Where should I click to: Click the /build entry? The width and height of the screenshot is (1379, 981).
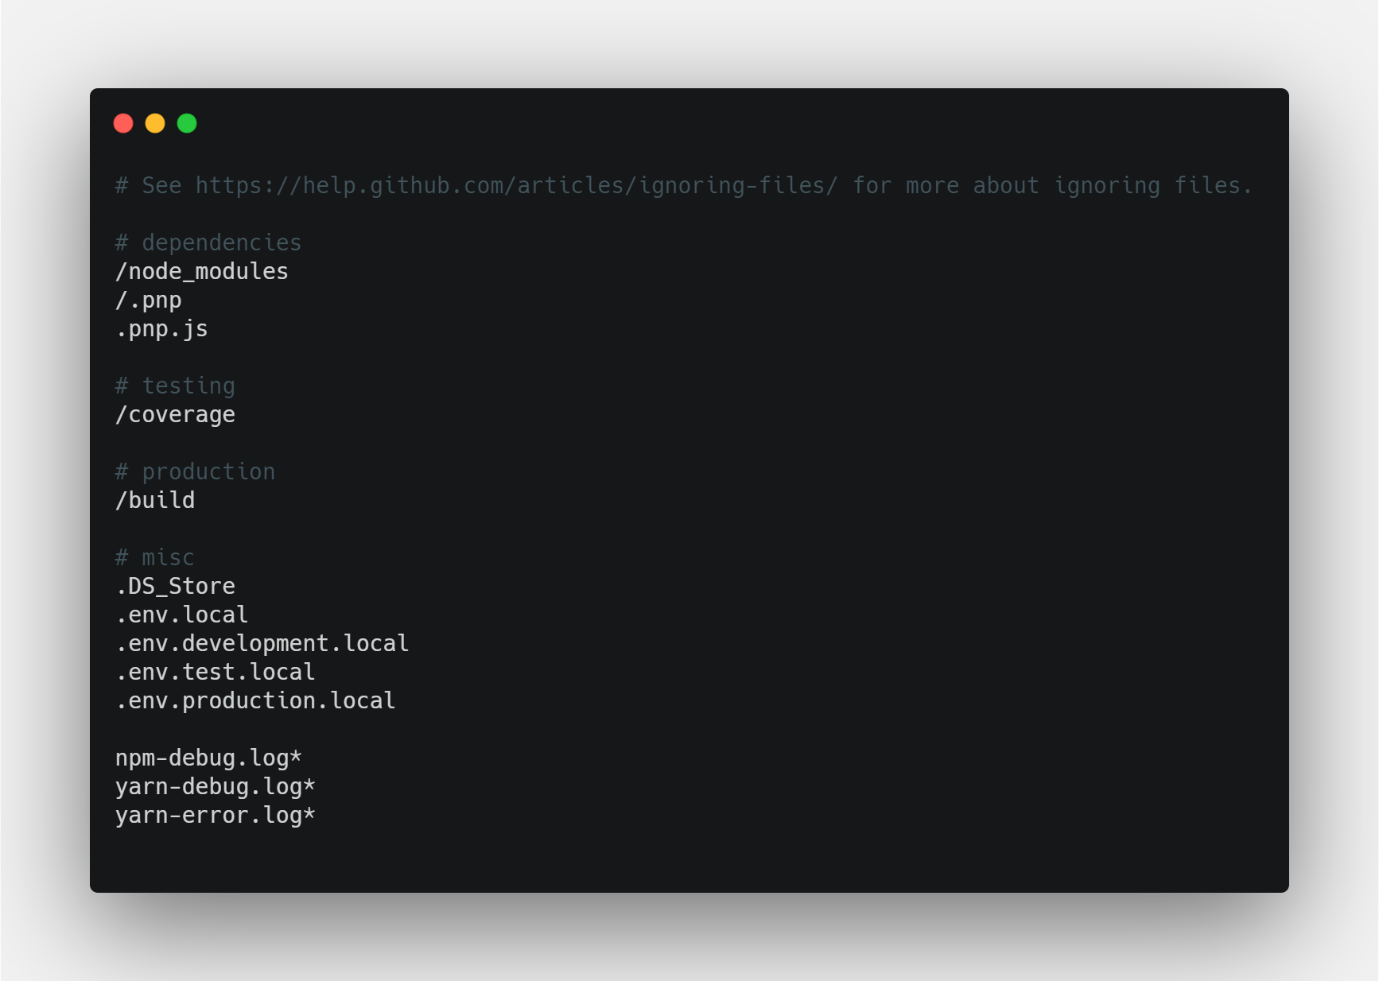(155, 500)
